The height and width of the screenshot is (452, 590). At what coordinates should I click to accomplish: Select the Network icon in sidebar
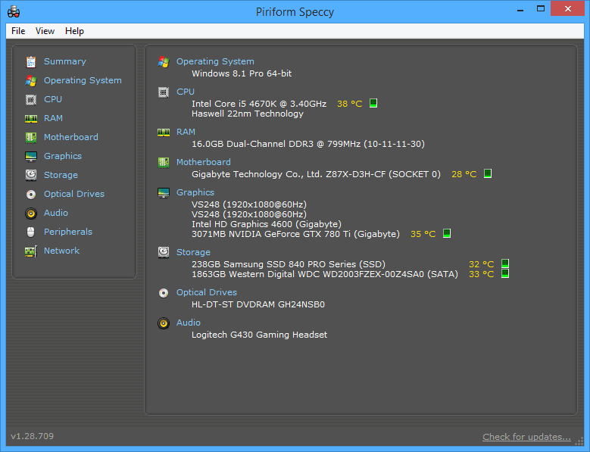point(30,251)
